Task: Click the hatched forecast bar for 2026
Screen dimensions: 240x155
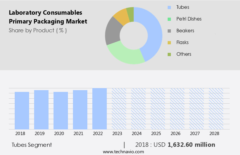Action: (x=177, y=109)
